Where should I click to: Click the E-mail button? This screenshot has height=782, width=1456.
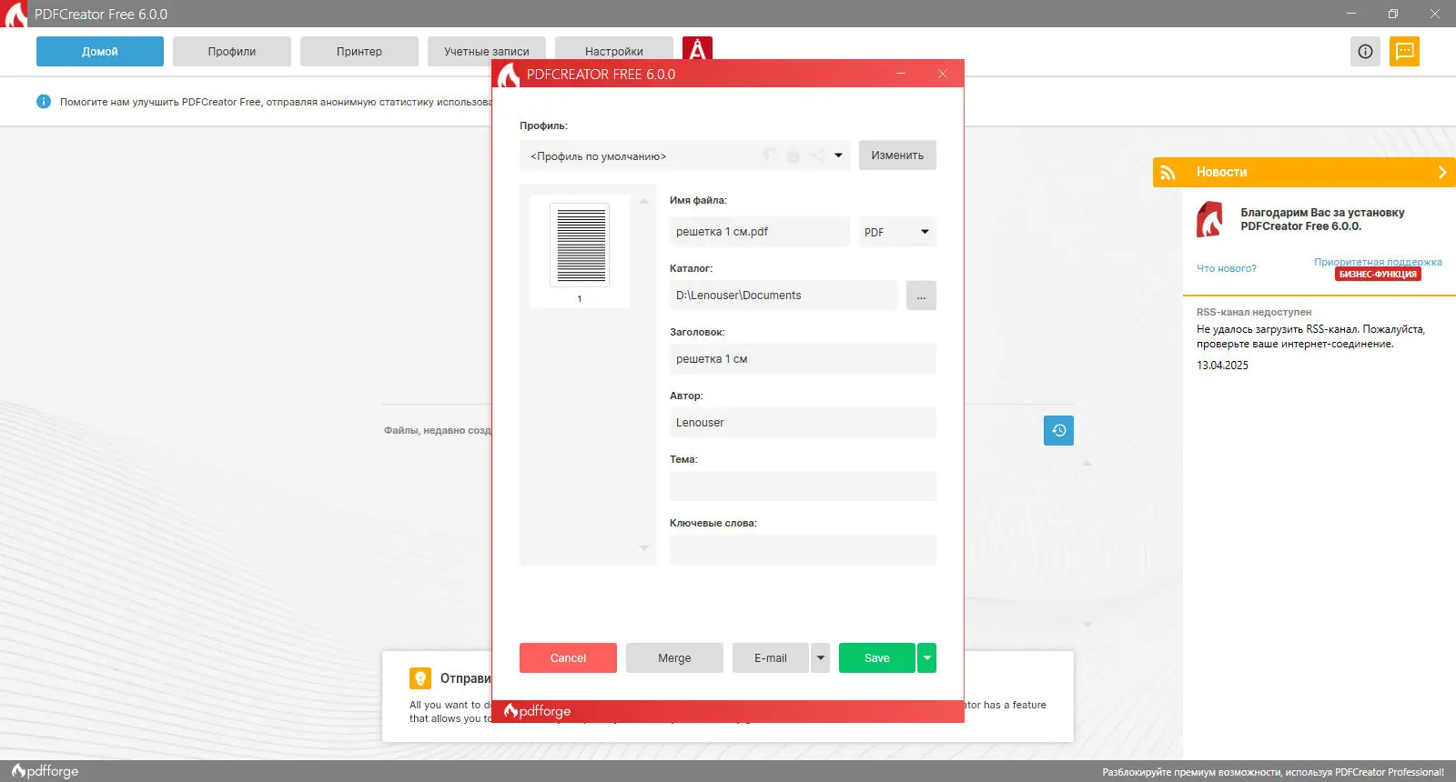771,657
